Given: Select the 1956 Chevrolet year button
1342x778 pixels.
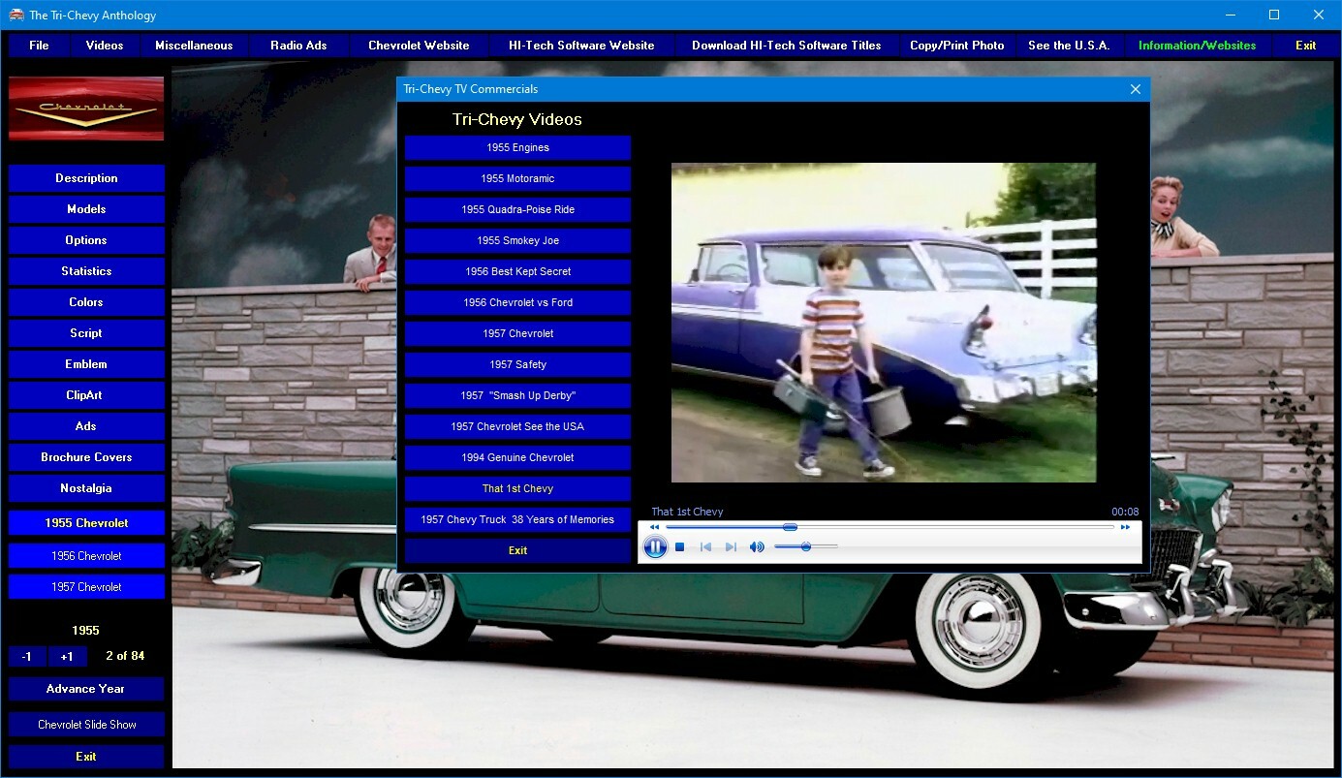Looking at the screenshot, I should coord(86,556).
